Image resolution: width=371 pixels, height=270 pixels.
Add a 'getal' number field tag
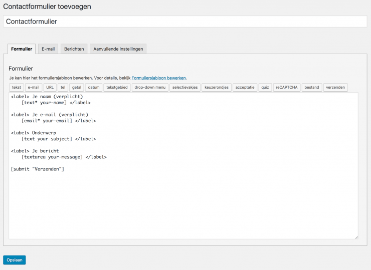click(x=77, y=87)
